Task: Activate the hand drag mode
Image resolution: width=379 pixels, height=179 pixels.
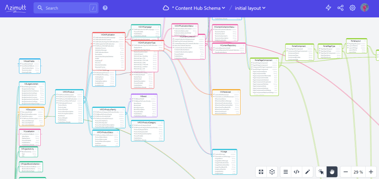Action: coord(332,172)
